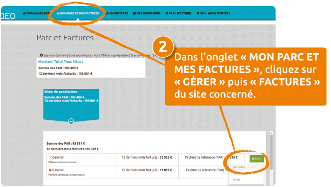Click 'Référence d'acheminement :' label
331x187 pixels.
(x=63, y=162)
